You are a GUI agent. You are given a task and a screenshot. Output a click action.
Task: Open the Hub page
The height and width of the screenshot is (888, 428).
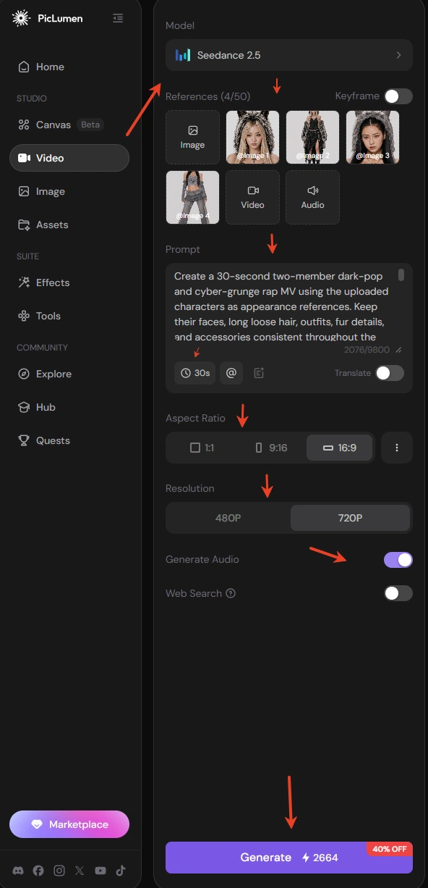pos(69,407)
